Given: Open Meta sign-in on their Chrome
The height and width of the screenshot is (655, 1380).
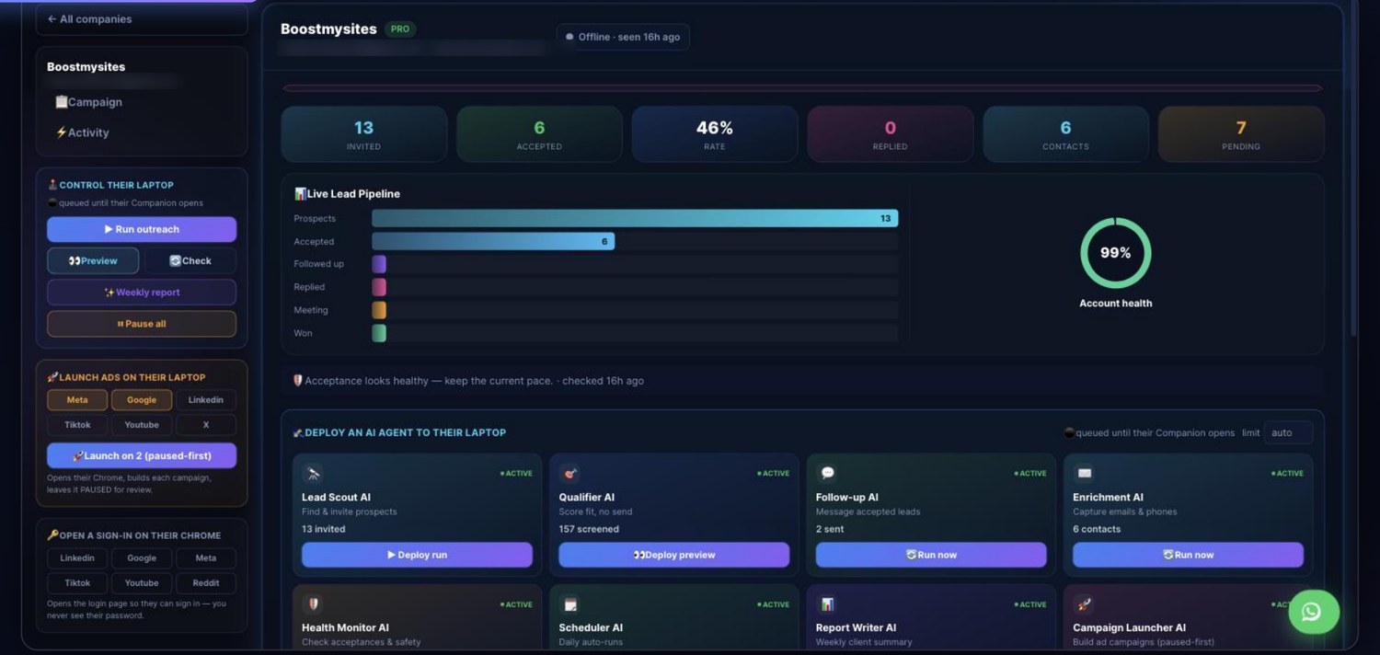Looking at the screenshot, I should (206, 558).
